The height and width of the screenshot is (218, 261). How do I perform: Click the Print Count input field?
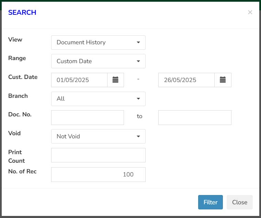98,155
